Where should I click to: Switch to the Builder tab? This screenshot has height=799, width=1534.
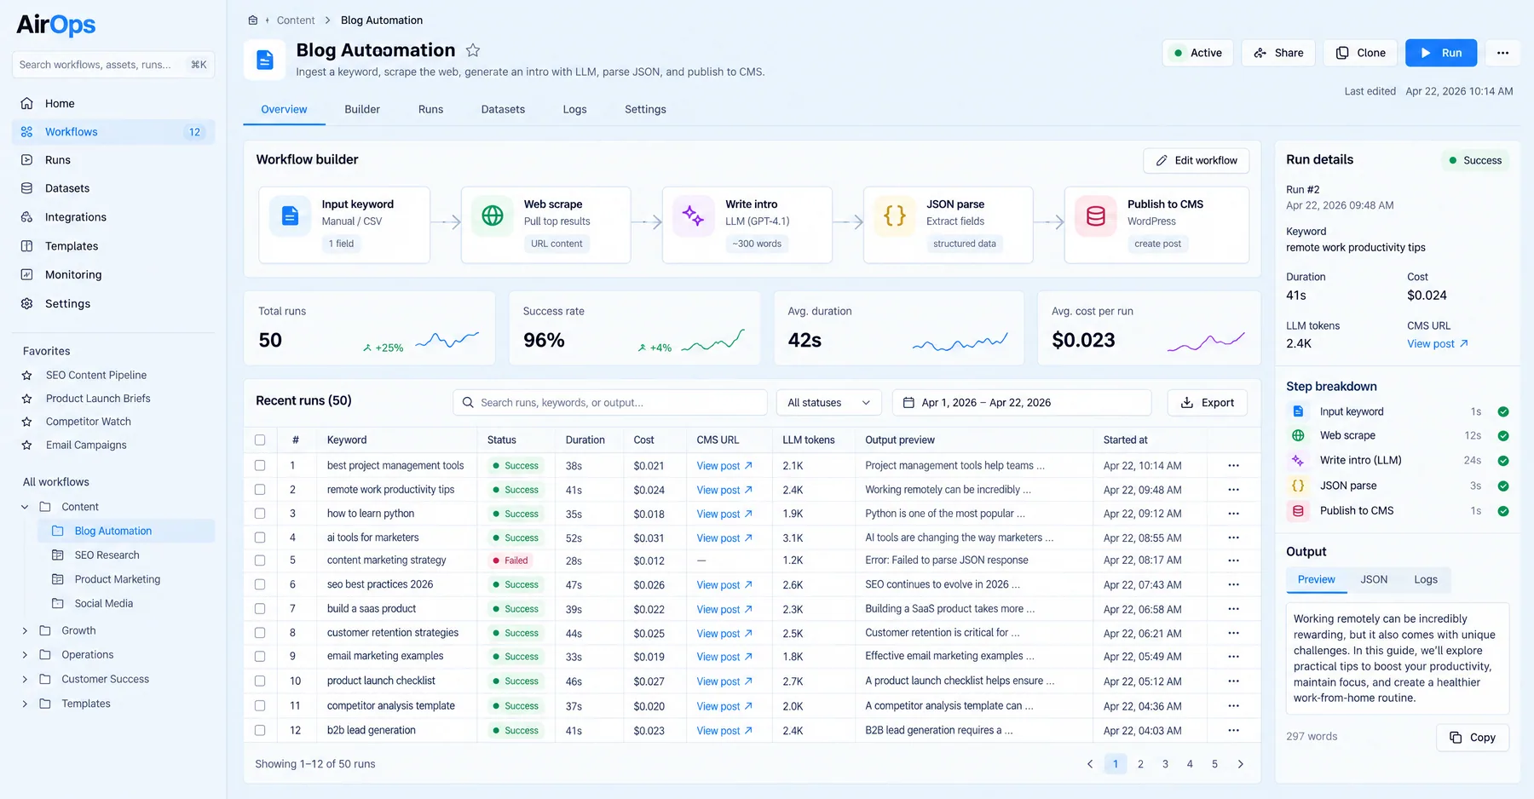[362, 110]
